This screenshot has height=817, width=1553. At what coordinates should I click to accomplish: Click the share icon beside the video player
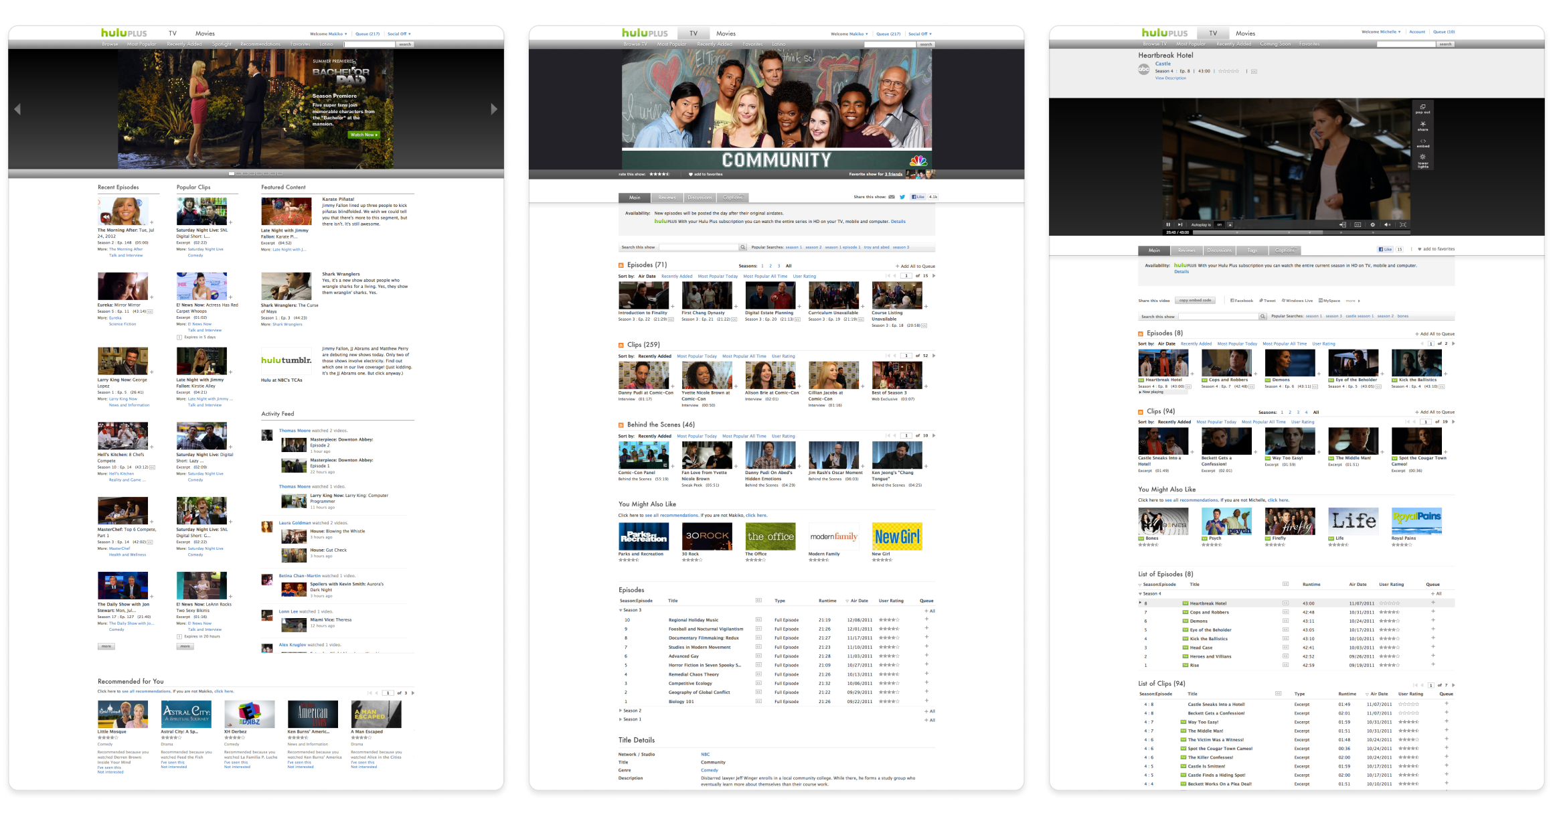coord(1422,125)
